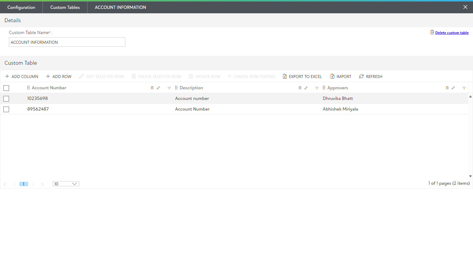This screenshot has width=473, height=266.
Task: Click the Account Number header to sort
Action: coord(49,88)
